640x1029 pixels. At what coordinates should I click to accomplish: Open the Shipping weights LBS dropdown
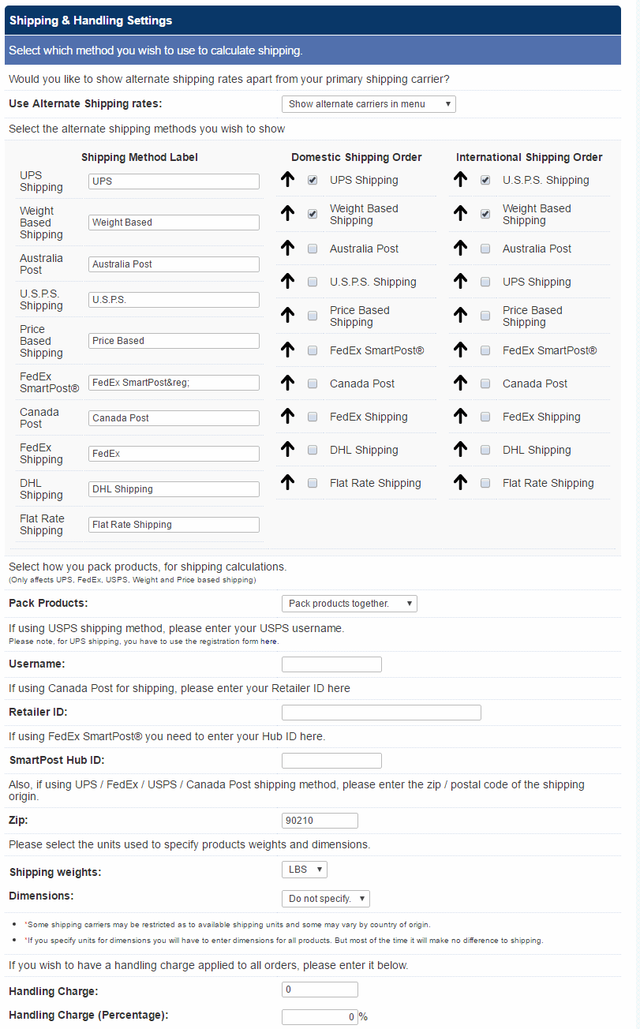304,869
